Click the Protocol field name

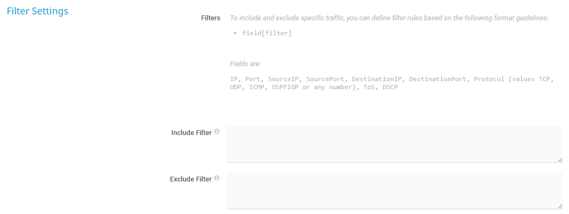tap(488, 79)
